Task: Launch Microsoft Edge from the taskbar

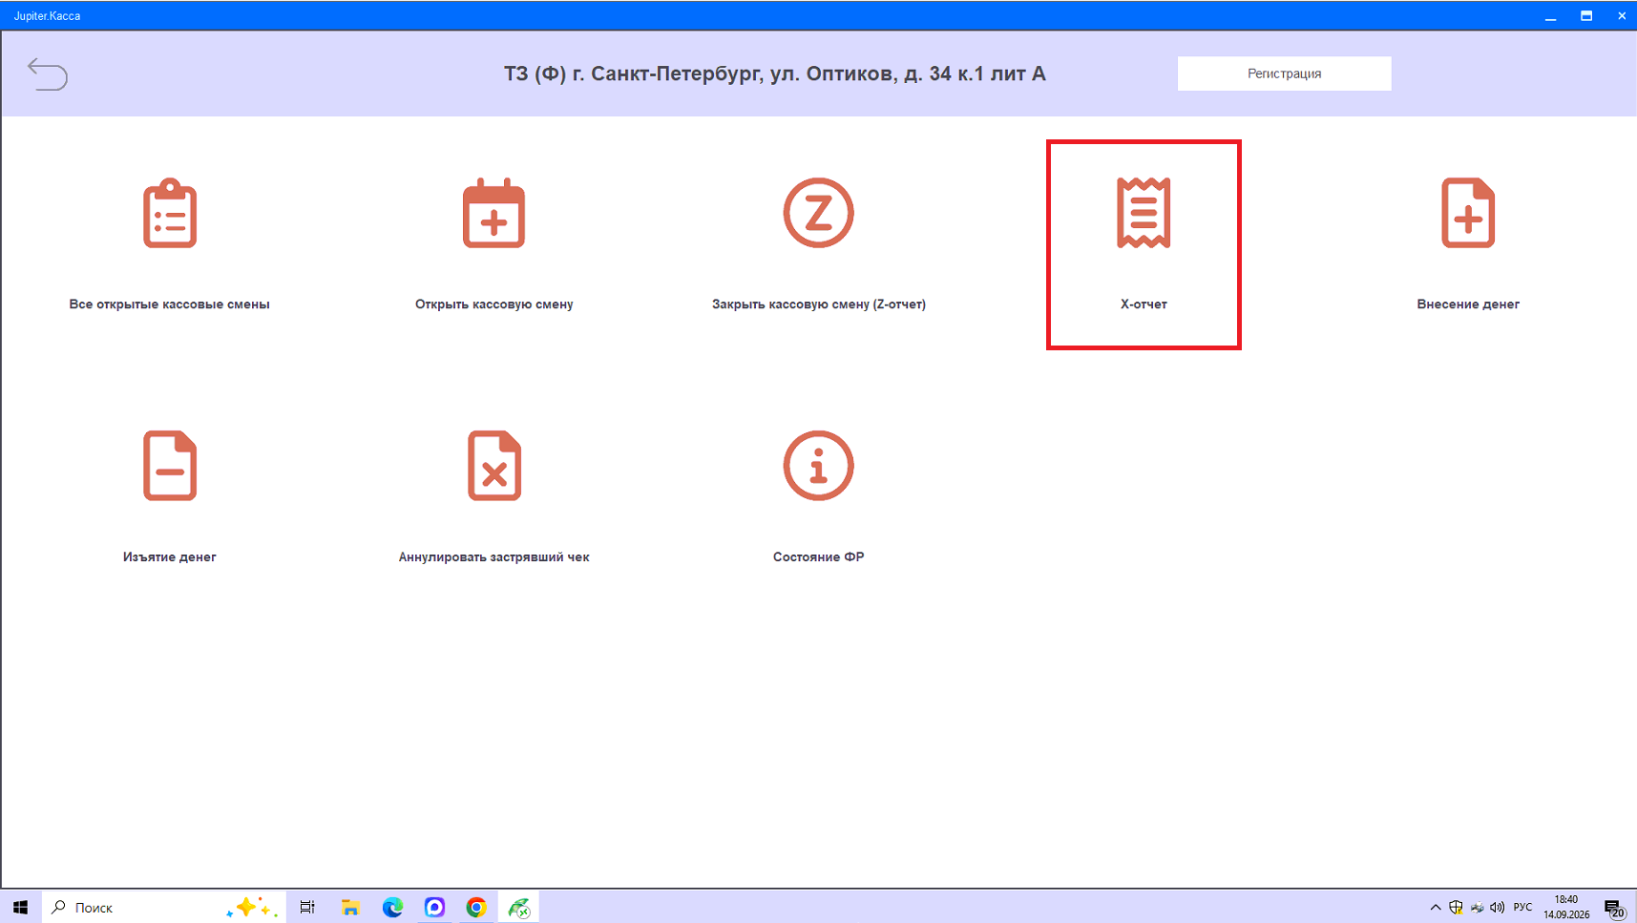Action: point(392,907)
